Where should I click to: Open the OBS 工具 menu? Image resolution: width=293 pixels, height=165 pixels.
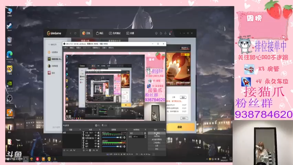[104, 48]
